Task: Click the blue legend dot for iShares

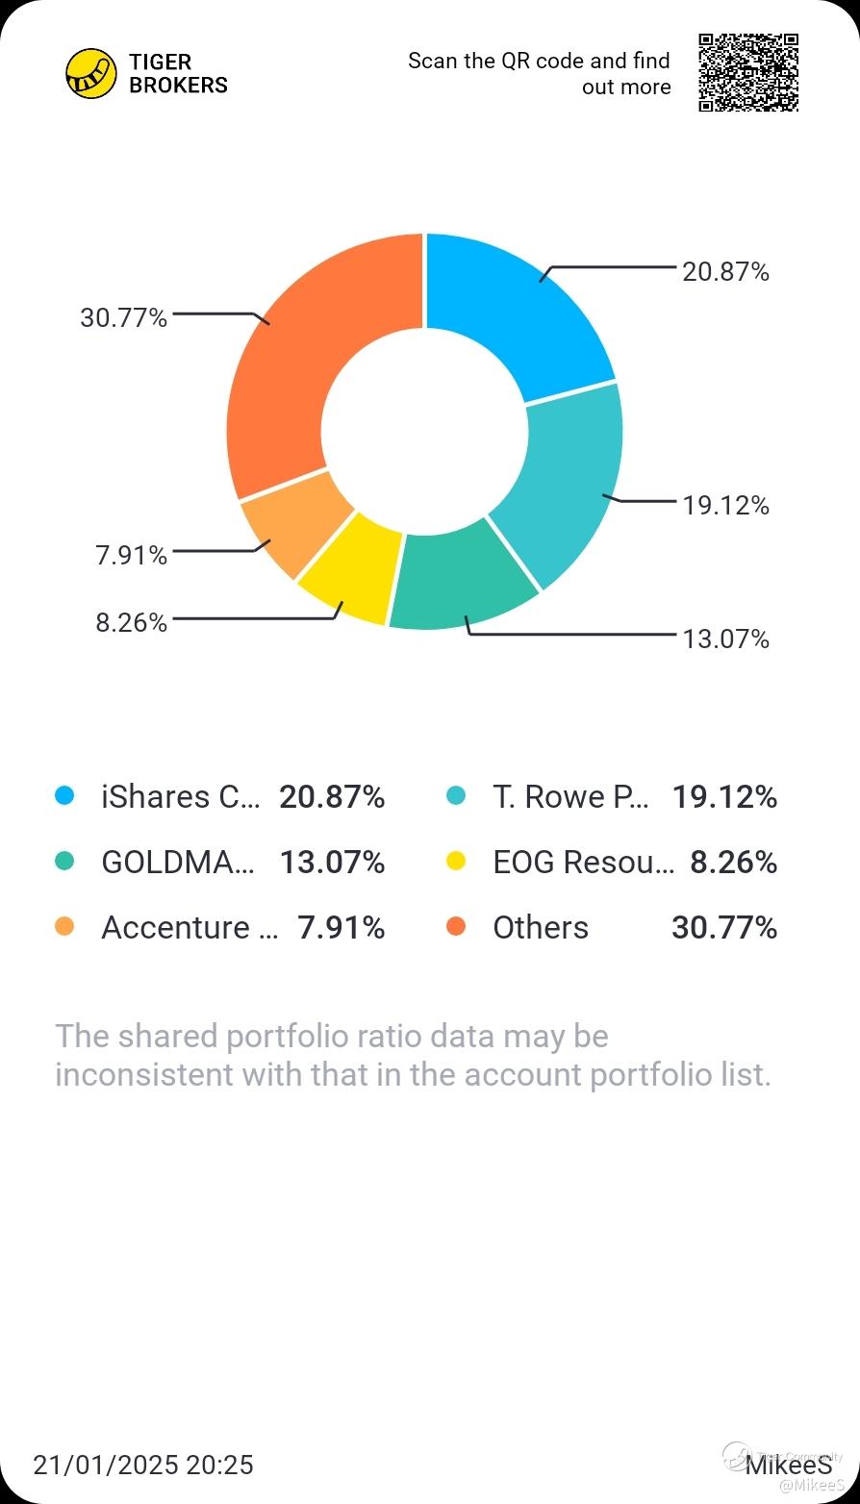Action: click(x=64, y=796)
